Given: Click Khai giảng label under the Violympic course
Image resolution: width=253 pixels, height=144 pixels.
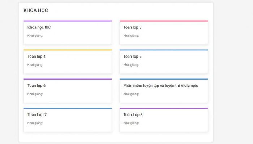Looking at the screenshot, I should (131, 94).
